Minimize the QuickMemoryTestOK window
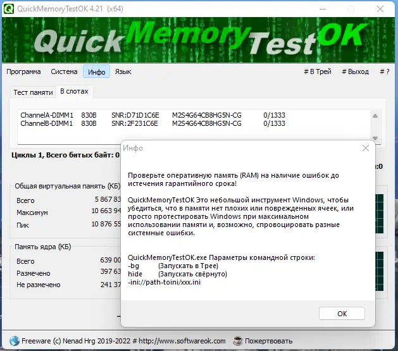The height and width of the screenshot is (351, 398). point(323,9)
